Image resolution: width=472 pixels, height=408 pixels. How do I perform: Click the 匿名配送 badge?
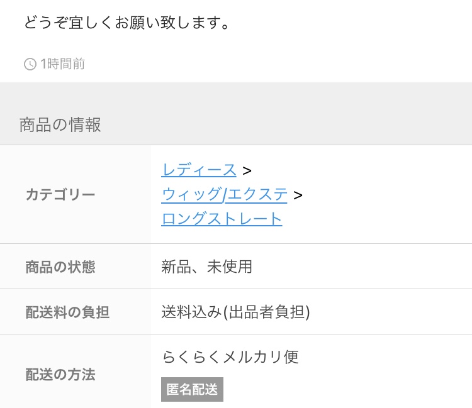coord(192,389)
